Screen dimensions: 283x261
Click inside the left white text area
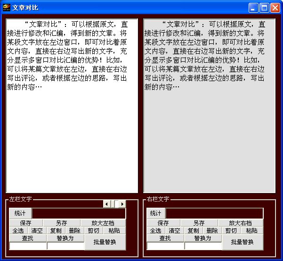click(72, 106)
